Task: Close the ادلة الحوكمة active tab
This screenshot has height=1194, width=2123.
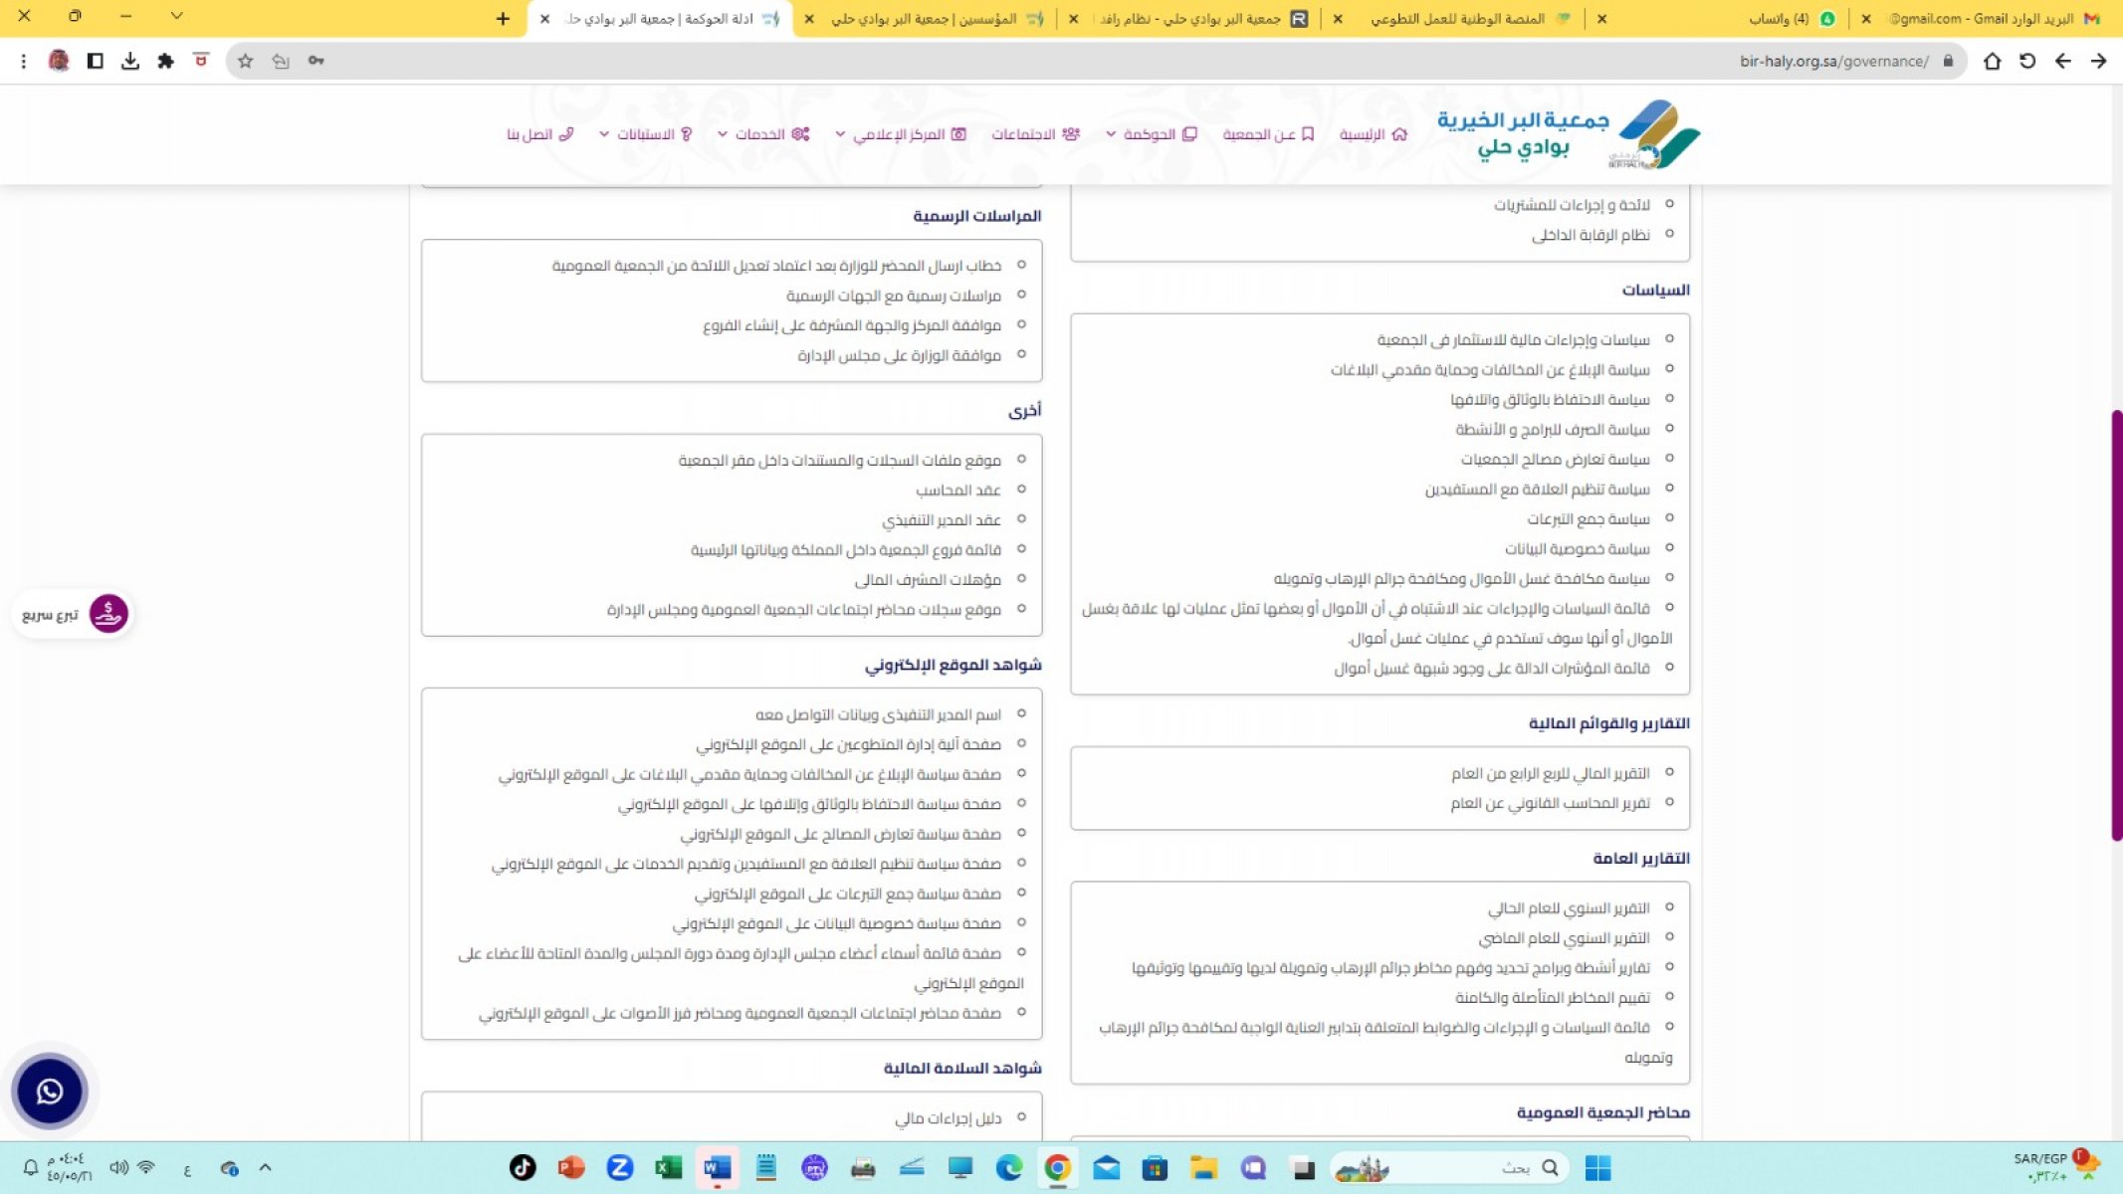Action: coord(544,19)
